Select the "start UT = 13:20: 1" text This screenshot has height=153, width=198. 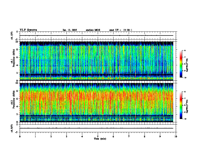click(x=121, y=30)
